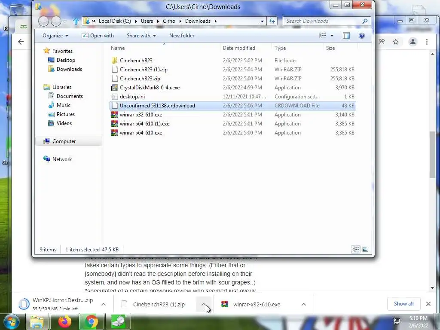This screenshot has width=440, height=330.
Task: Open the Windows Start orb
Action: [11, 321]
